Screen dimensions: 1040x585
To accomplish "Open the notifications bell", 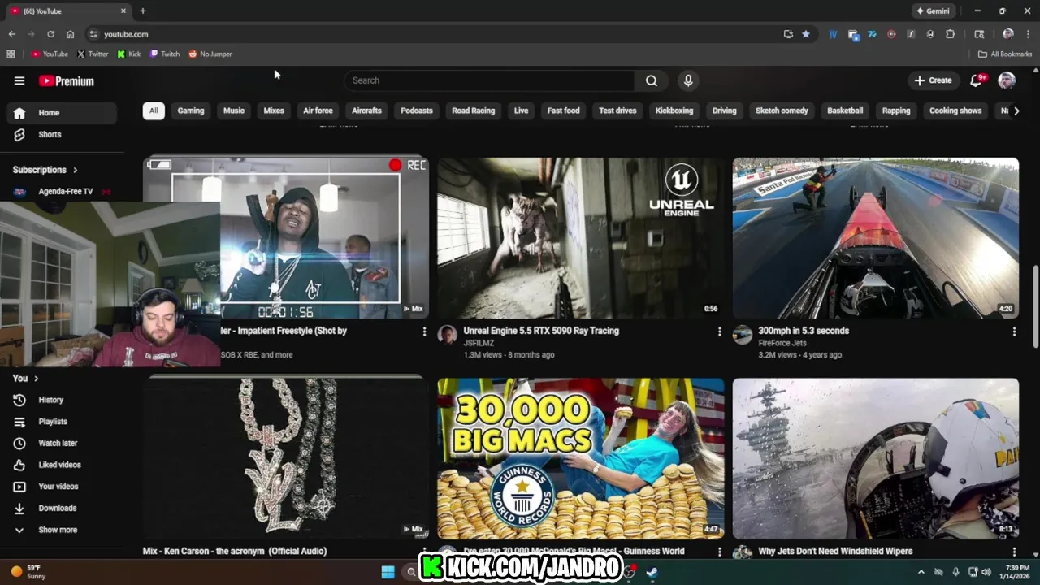I will pyautogui.click(x=977, y=80).
